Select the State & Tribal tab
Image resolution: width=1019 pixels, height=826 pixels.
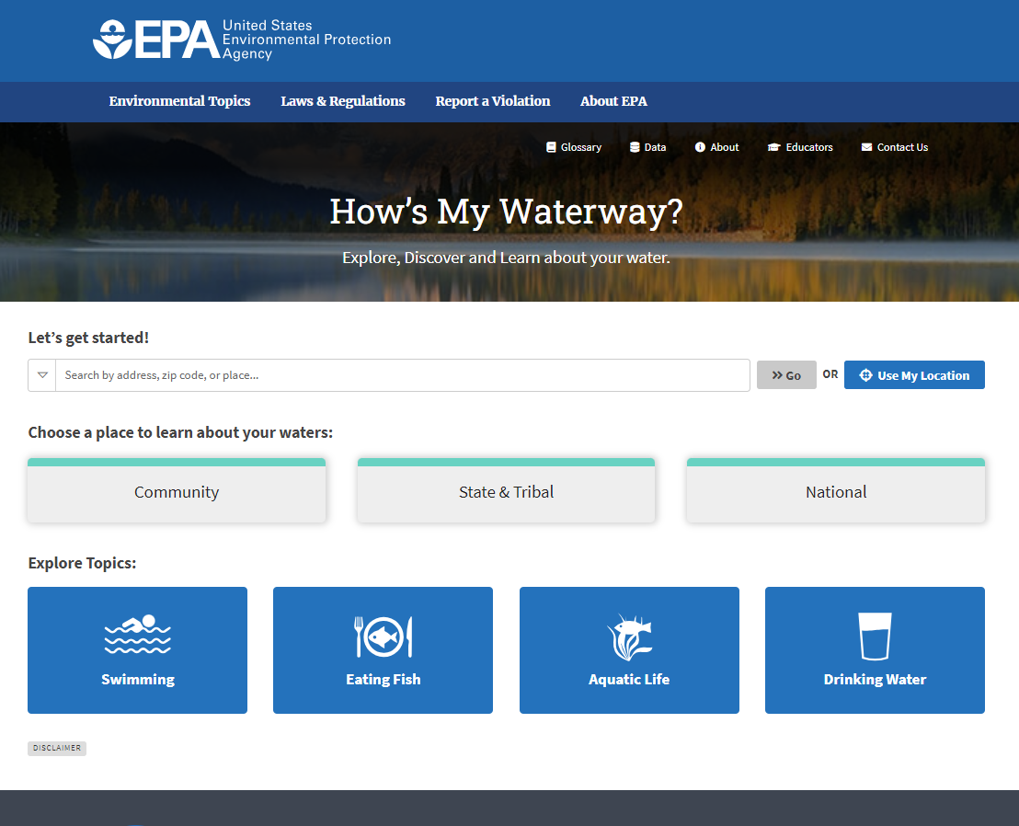click(506, 490)
